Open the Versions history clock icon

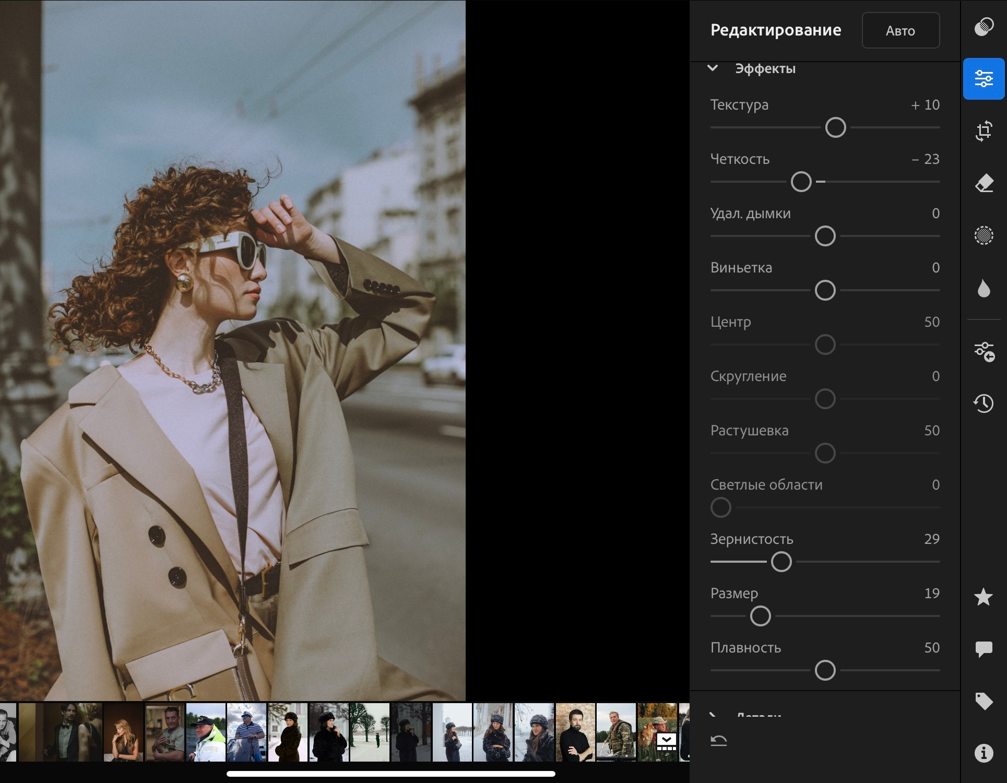point(984,403)
